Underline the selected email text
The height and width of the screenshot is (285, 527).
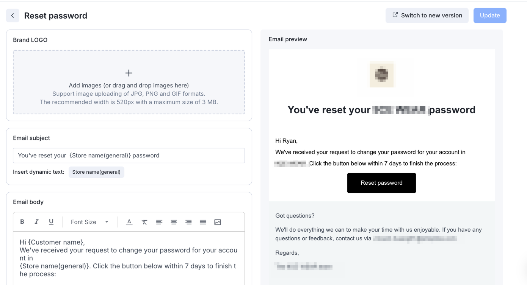click(51, 222)
